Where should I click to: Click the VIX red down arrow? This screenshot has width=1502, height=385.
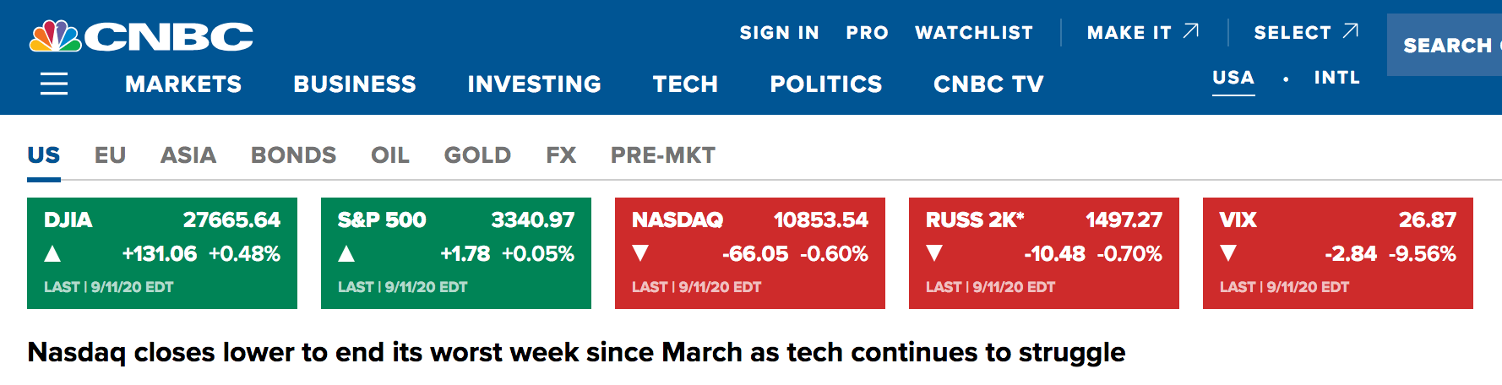click(1228, 253)
